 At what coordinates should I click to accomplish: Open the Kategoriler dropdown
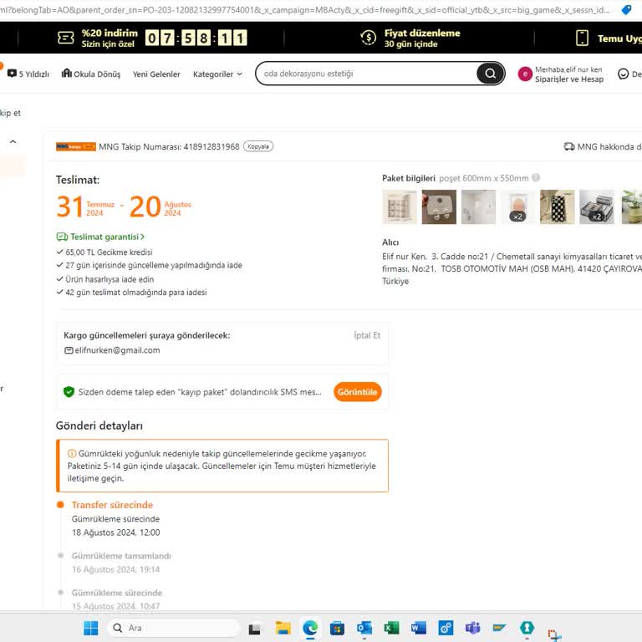217,74
